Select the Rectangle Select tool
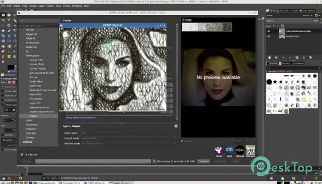Image resolution: width=322 pixels, height=184 pixels. tap(3, 15)
